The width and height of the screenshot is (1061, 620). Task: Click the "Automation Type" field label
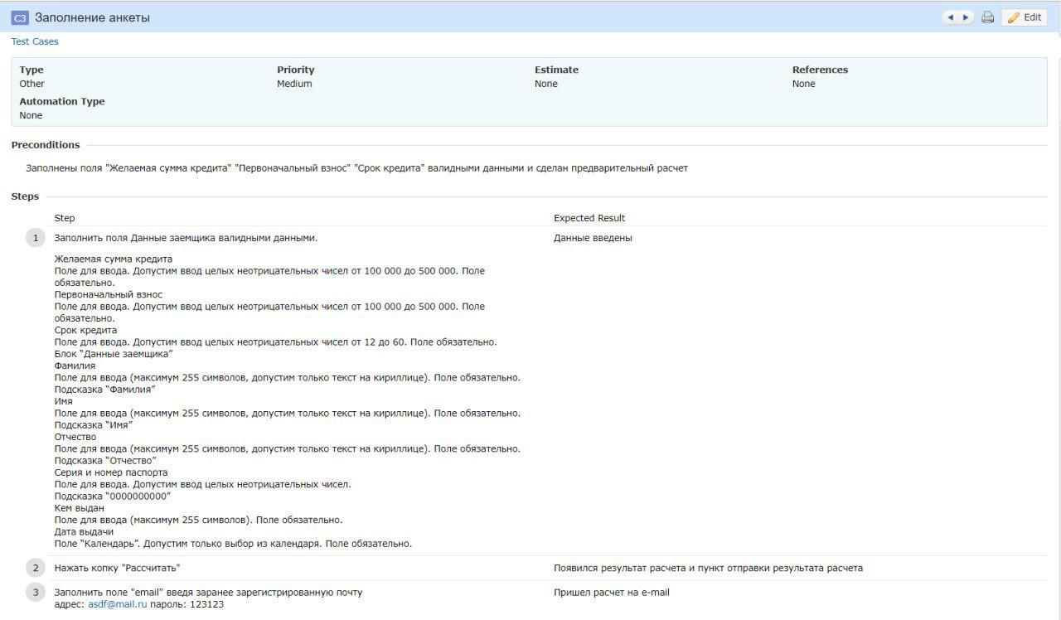[x=62, y=101]
